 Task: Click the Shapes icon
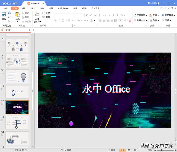[x=151, y=21]
